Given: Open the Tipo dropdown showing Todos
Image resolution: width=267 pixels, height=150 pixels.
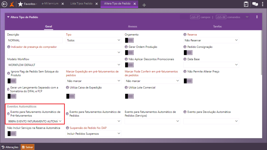Looking at the screenshot, I should point(93,40).
